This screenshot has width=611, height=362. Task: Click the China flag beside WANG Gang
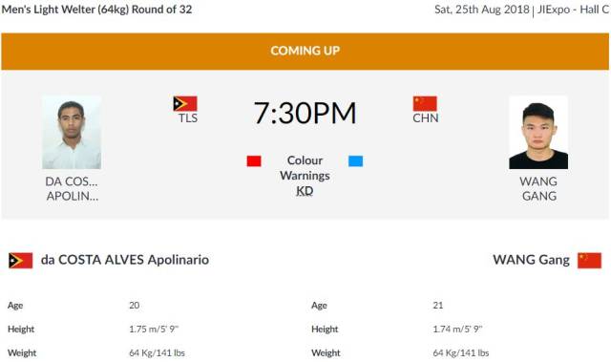click(589, 261)
